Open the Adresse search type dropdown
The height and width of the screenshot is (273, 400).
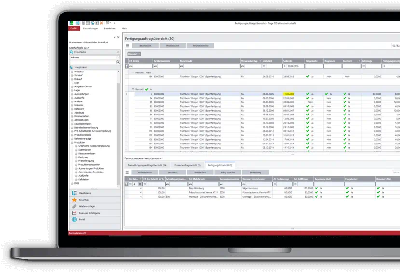click(118, 57)
